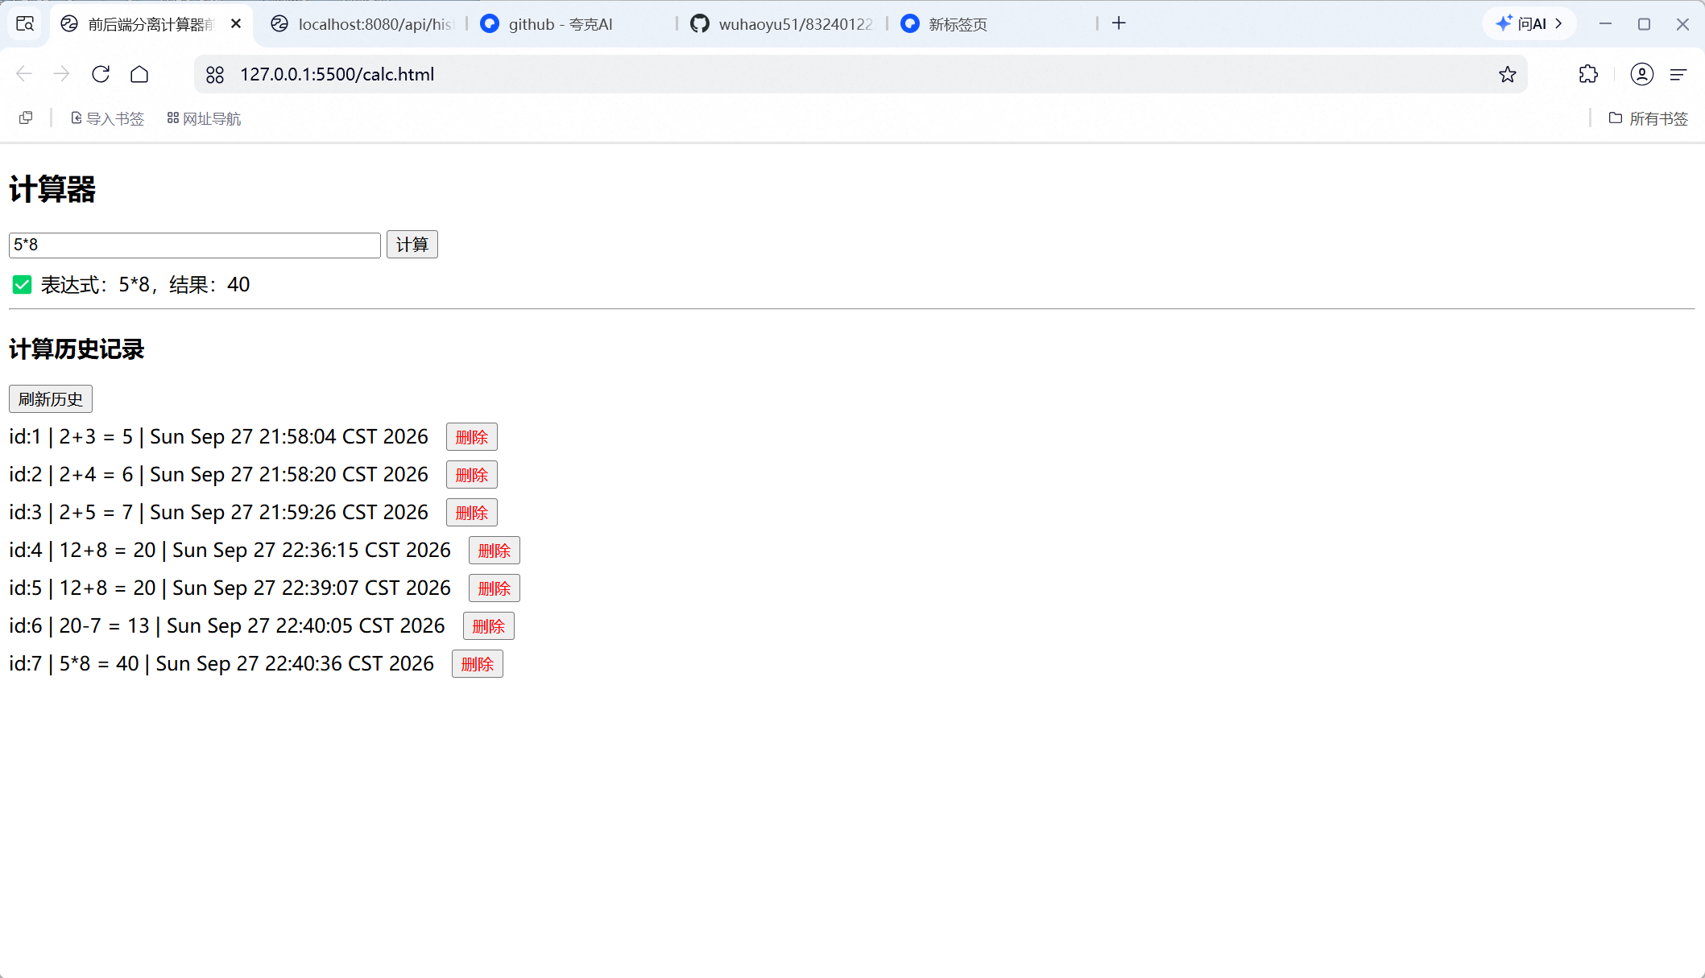
Task: Delete history record id:4
Action: coord(495,551)
